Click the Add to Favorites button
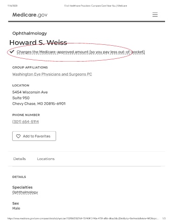173x224 pixels. pyautogui.click(x=34, y=136)
